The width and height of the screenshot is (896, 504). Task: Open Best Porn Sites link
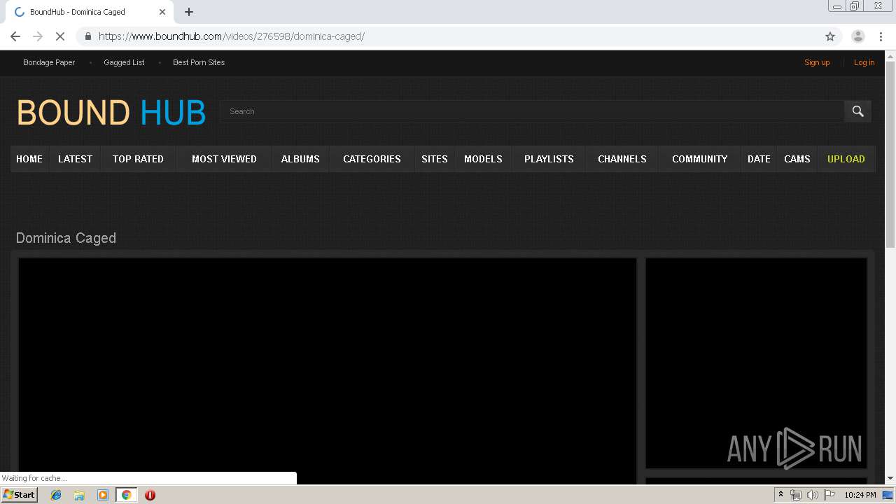pos(199,62)
